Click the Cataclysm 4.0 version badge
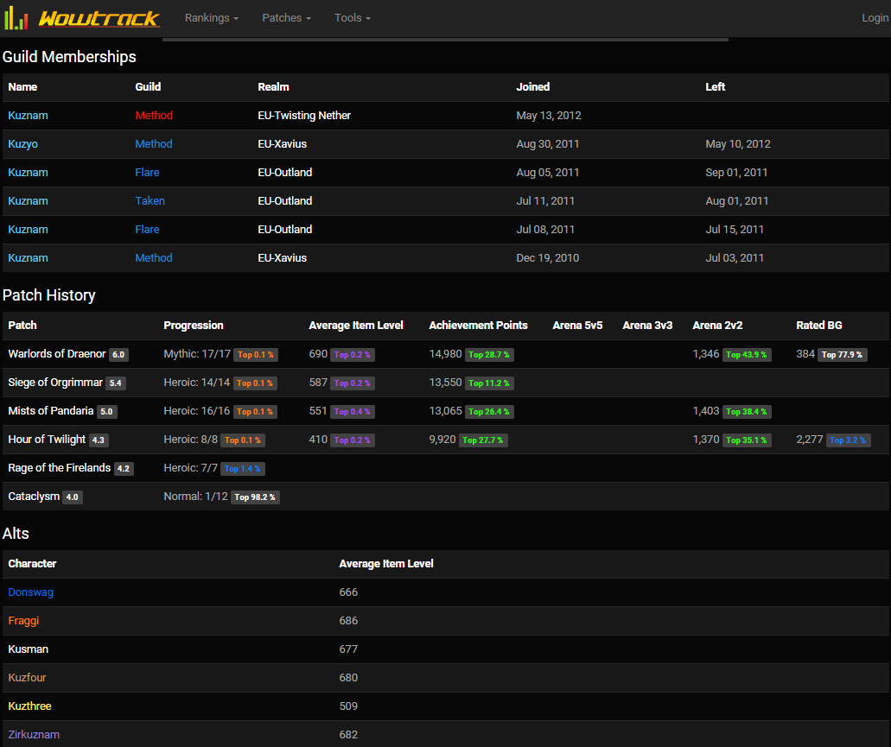891x747 pixels. 73,497
